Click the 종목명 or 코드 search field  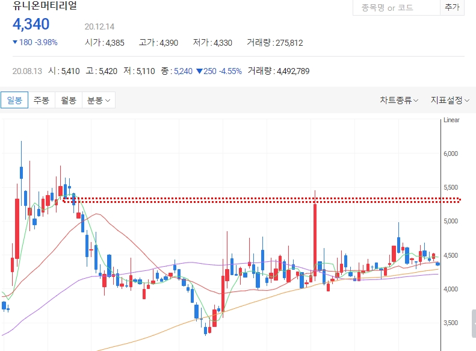click(x=396, y=8)
